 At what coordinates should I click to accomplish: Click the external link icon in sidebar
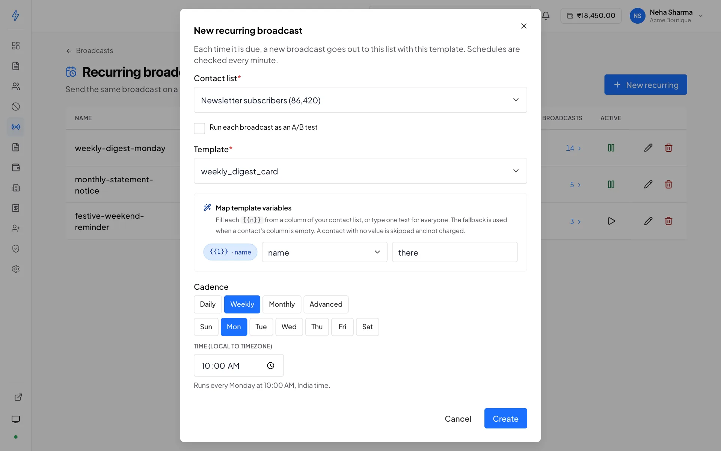tap(18, 397)
